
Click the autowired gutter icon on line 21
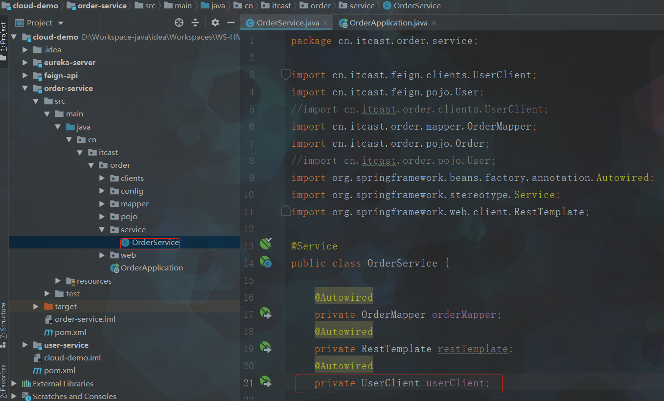[265, 382]
